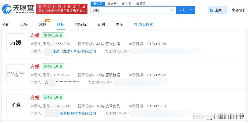Open applicant 威斯信息技术有限公司
Image resolution: width=248 pixels, height=123 pixels.
point(78,113)
